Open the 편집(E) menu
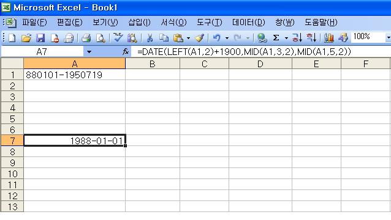The height and width of the screenshot is (220, 391). (70, 23)
